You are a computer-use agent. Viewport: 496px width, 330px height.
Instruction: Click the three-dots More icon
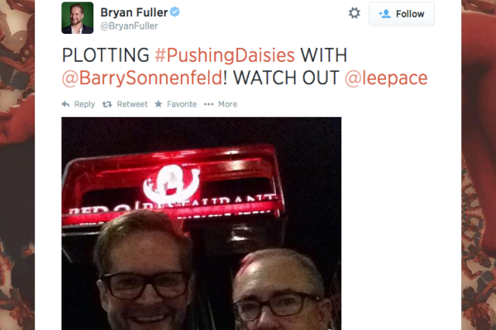pos(209,104)
